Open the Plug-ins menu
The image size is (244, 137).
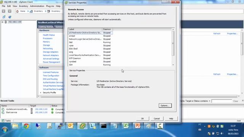50,6
